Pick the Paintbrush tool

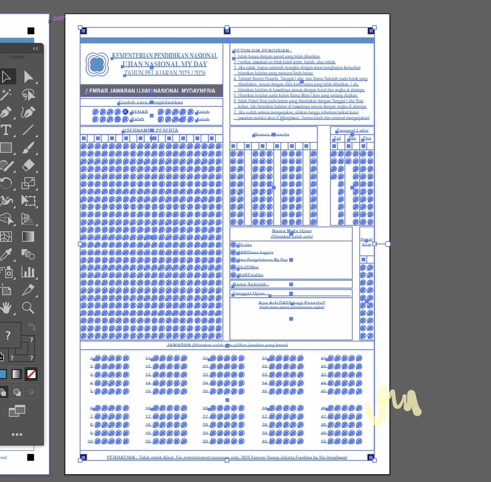[x=29, y=148]
